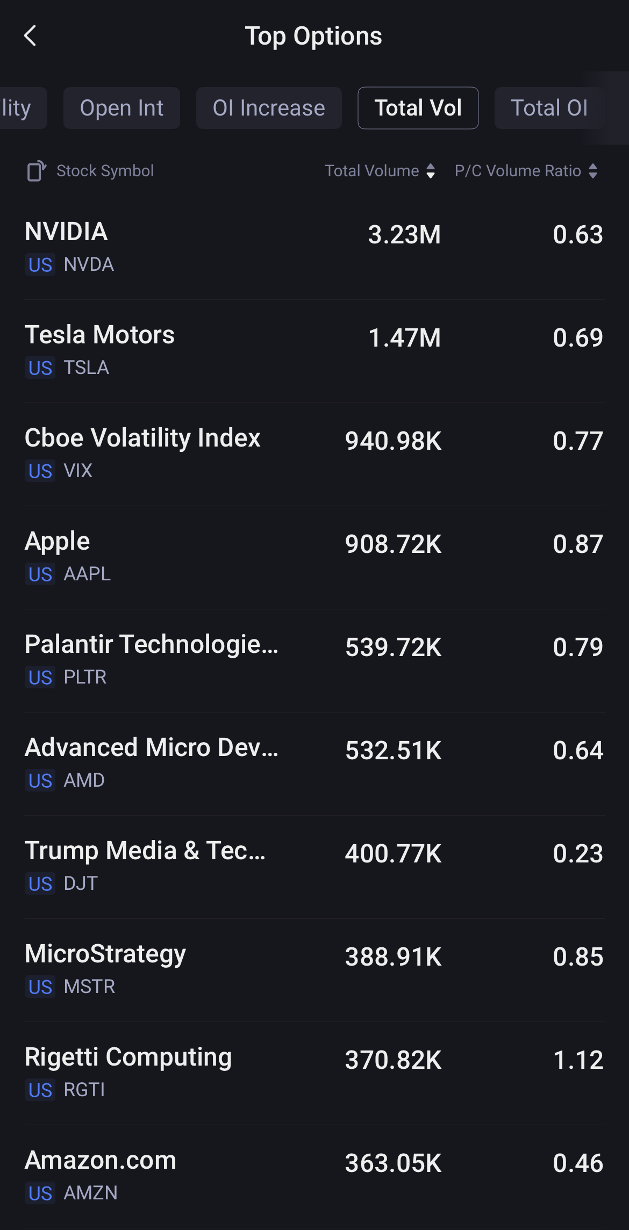Select Cboe Volatility Index row
This screenshot has width=629, height=1230.
pyautogui.click(x=314, y=454)
